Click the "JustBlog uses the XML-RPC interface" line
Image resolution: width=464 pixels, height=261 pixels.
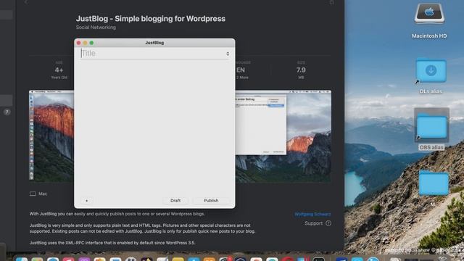pos(112,243)
